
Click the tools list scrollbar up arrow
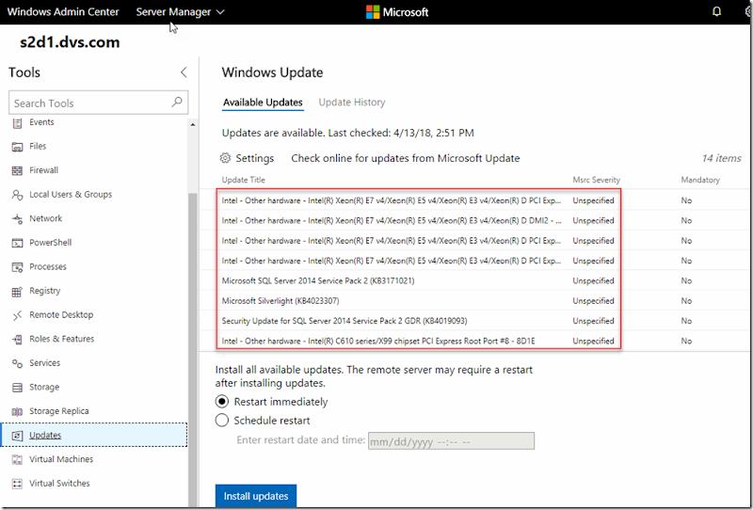coord(193,125)
